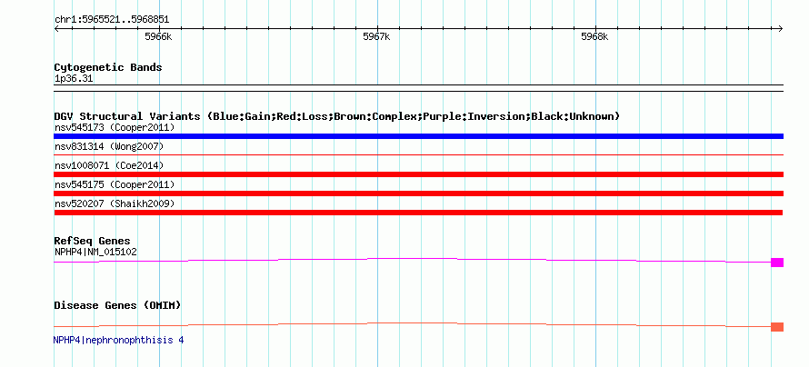Viewport: 809px width, 367px height.
Task: Click the magenta NPHP4 intron line
Action: pyautogui.click(x=413, y=259)
